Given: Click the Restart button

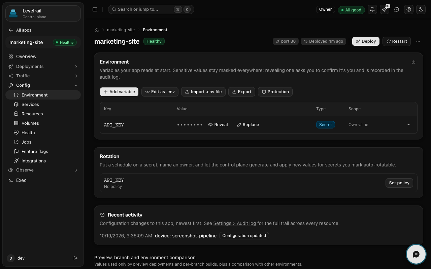Looking at the screenshot, I should click(x=397, y=41).
